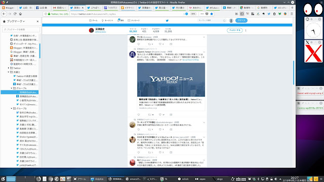
Task: Click the フォローする follow button
Action: 234,30
